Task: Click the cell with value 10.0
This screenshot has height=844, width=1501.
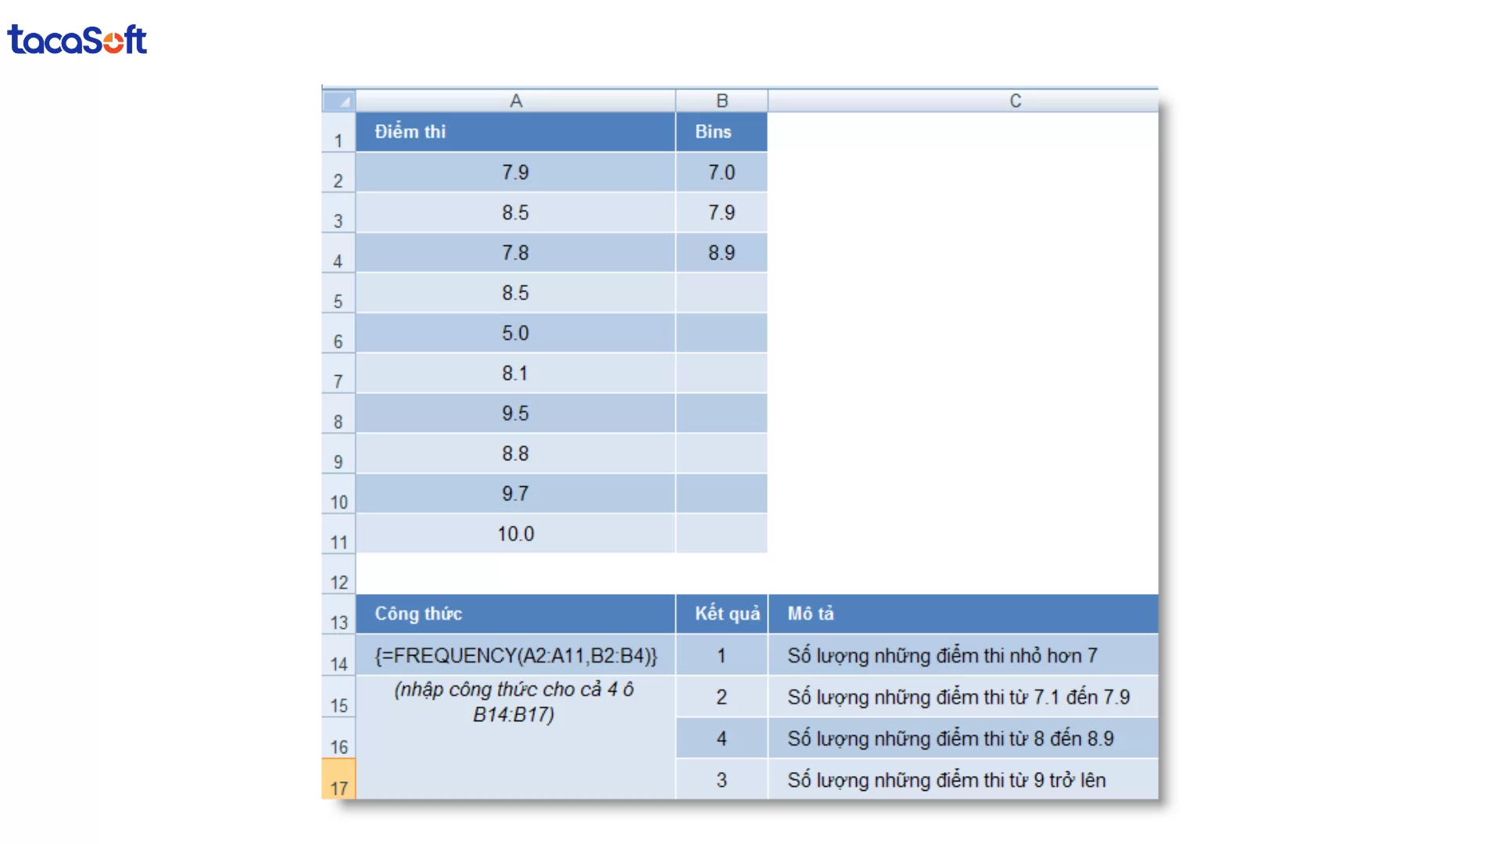Action: pos(515,534)
